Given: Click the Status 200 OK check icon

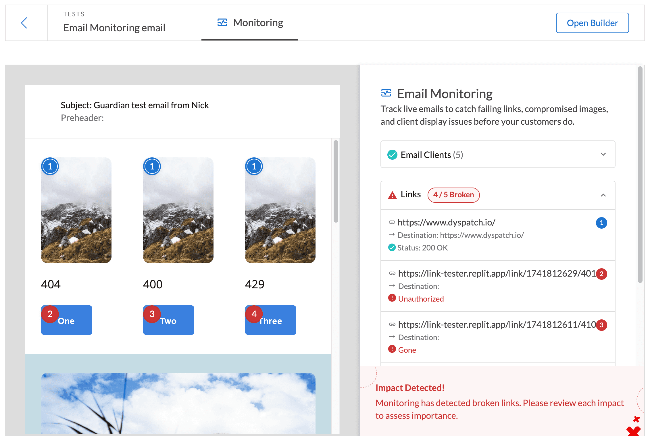Looking at the screenshot, I should 392,247.
